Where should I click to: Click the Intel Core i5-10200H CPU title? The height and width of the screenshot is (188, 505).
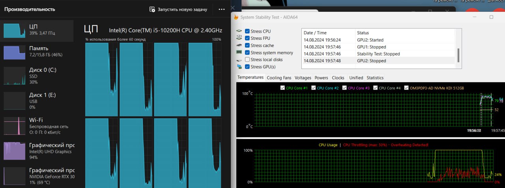point(165,30)
